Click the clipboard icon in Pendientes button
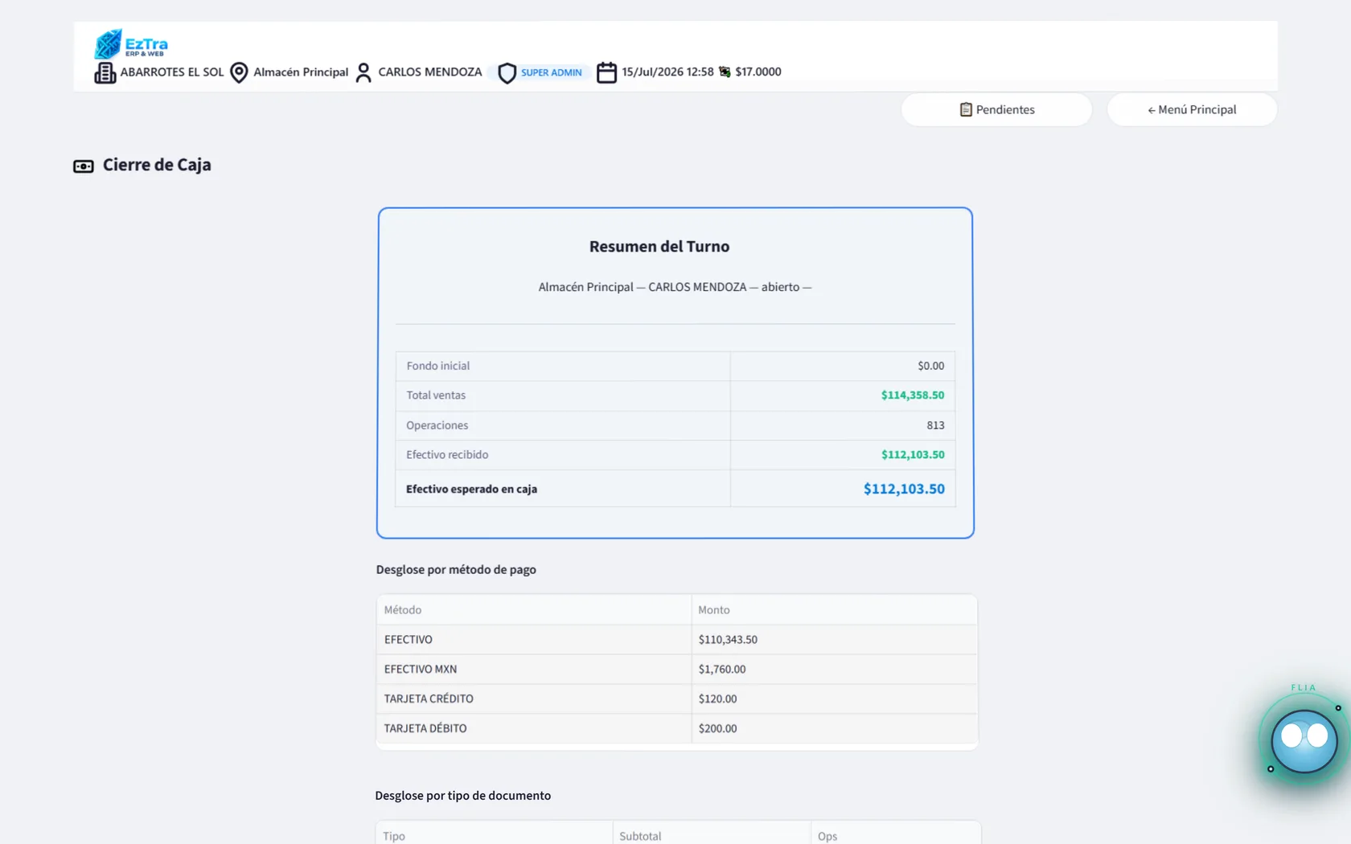 [x=966, y=109]
